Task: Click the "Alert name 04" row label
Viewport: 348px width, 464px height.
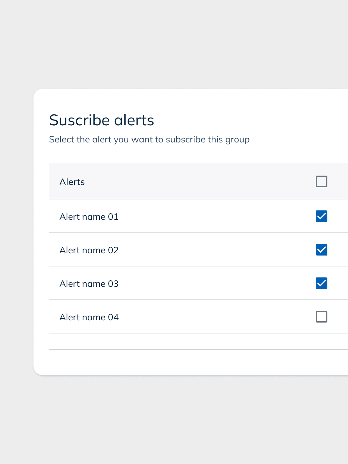Action: click(89, 317)
